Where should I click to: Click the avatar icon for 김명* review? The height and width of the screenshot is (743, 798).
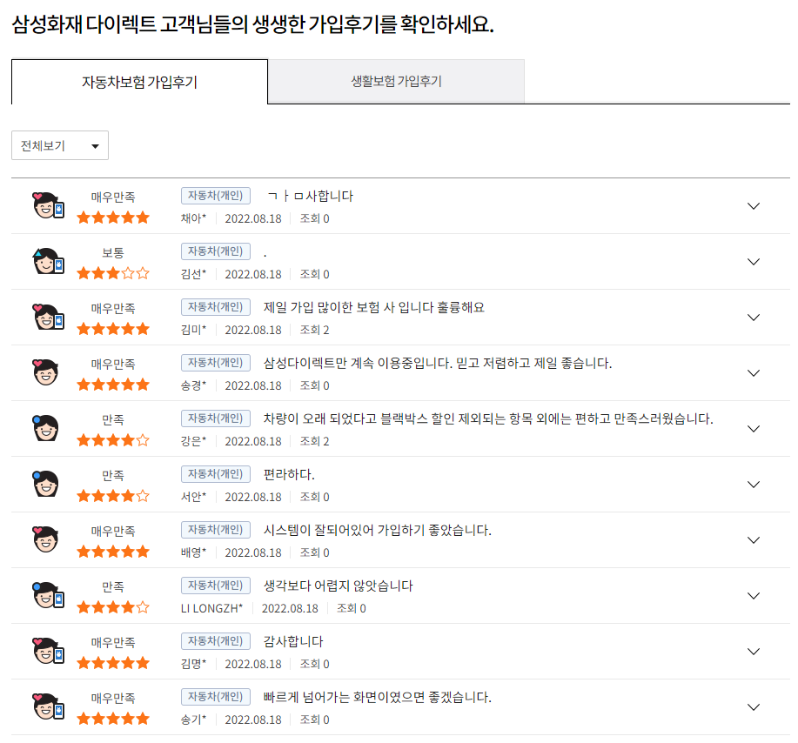click(x=48, y=651)
